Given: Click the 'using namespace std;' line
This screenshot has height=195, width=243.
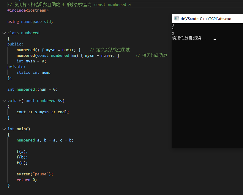Looking at the screenshot, I should (30, 22).
